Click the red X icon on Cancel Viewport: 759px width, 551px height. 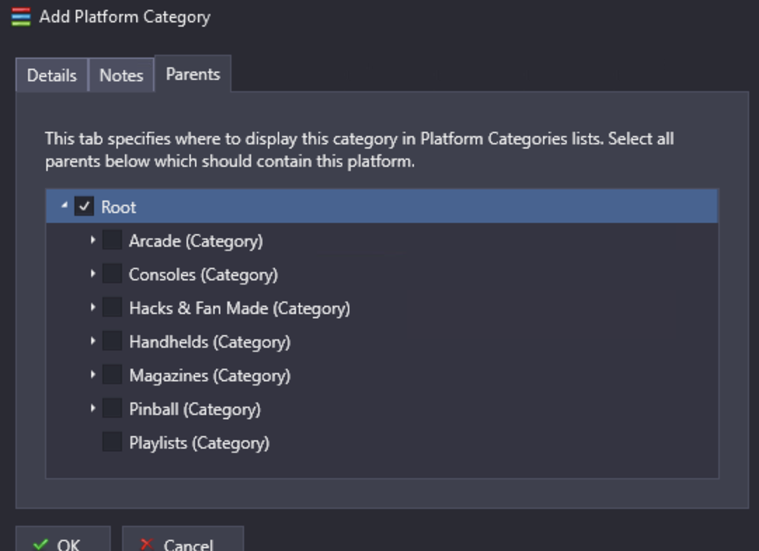147,545
